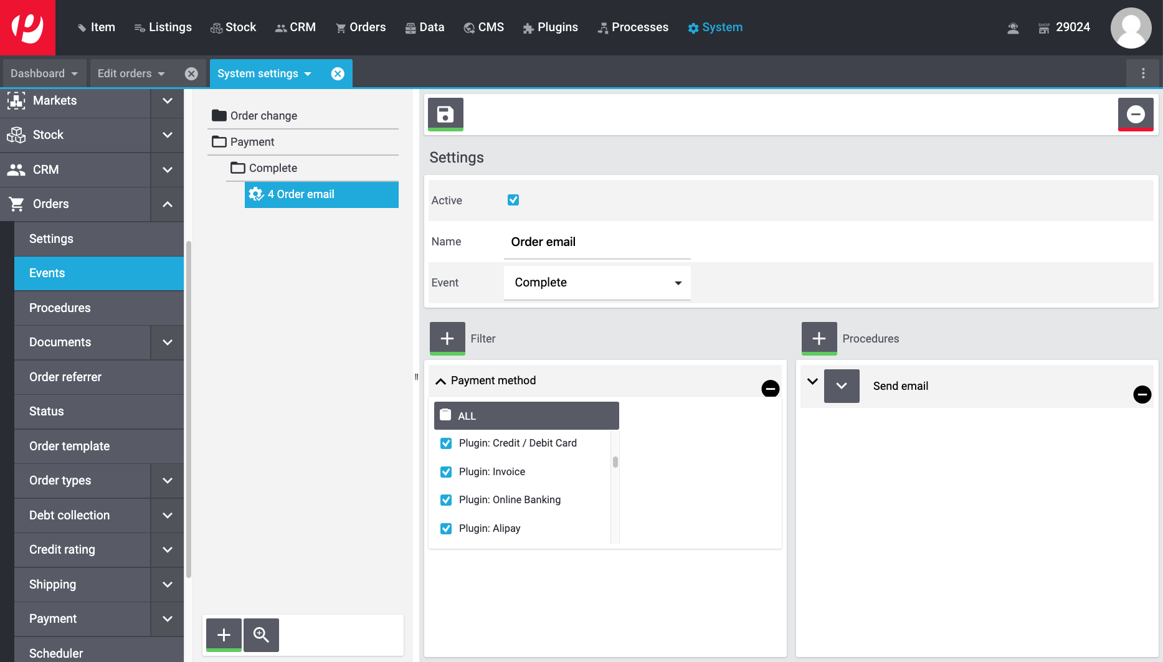This screenshot has height=662, width=1163.
Task: Switch to the Edit orders tab
Action: point(125,73)
